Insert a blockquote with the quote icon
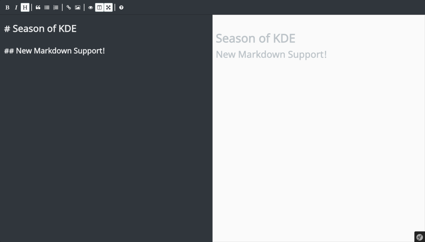 tap(38, 7)
